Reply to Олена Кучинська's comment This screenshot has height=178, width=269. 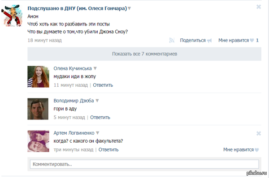tap(103, 85)
